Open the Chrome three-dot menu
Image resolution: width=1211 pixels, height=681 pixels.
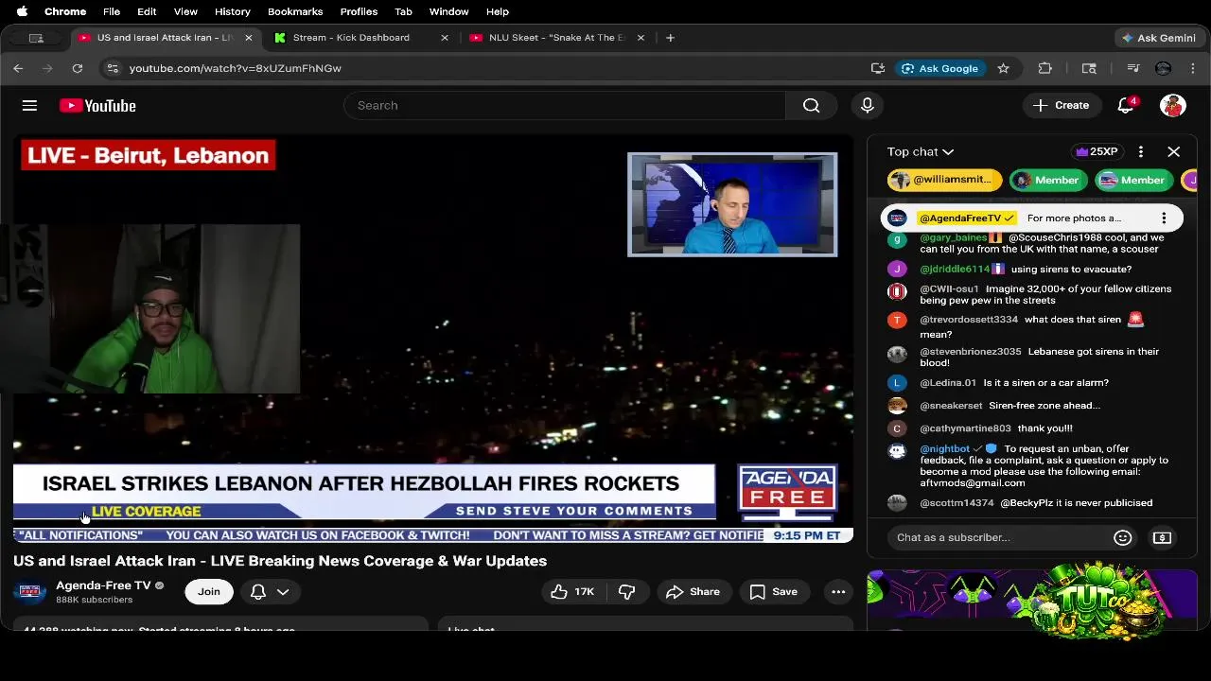(1193, 68)
